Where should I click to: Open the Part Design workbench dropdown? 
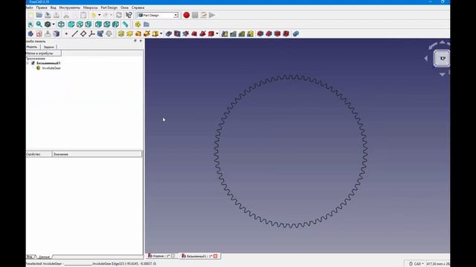(x=158, y=15)
